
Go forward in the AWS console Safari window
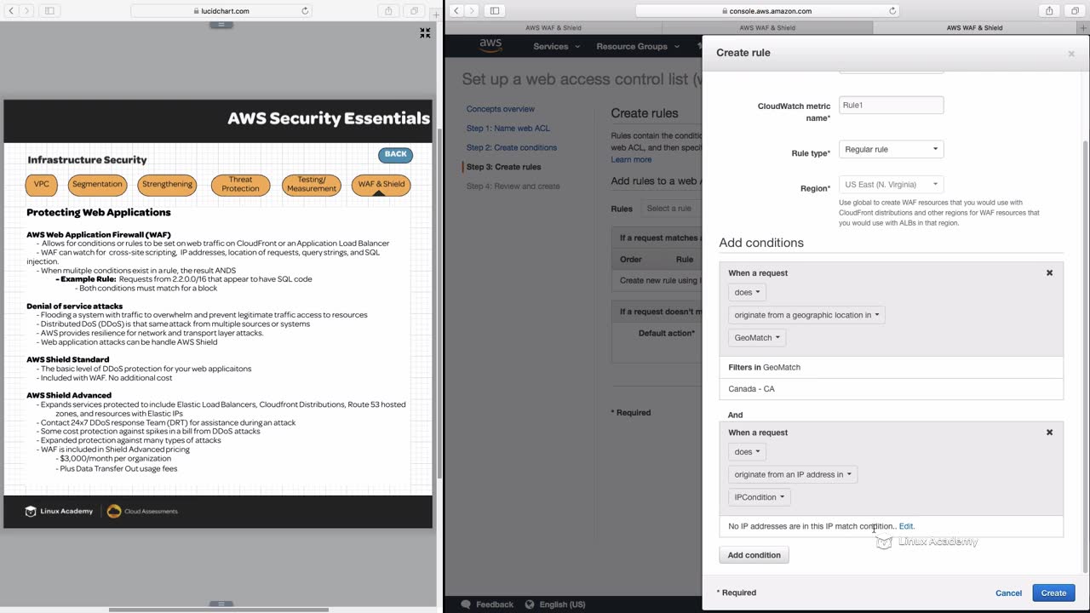473,11
